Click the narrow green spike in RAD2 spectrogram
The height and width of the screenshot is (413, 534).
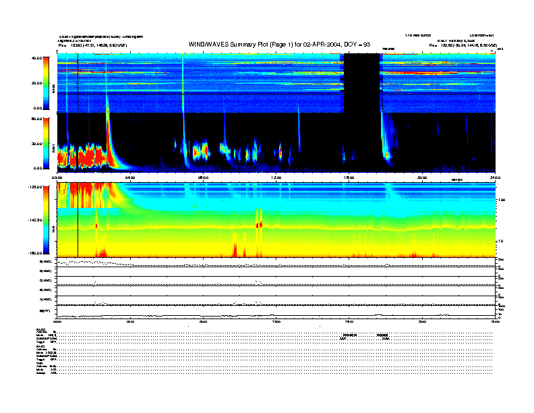[x=183, y=81]
